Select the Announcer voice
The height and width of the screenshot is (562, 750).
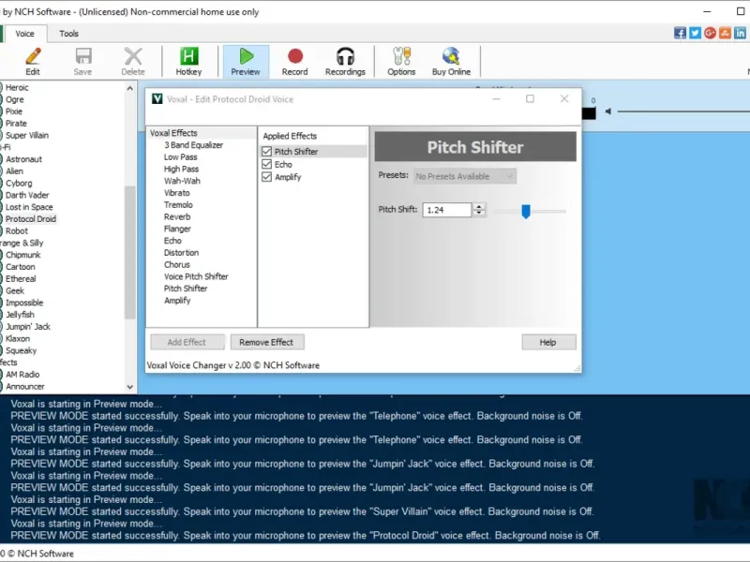pyautogui.click(x=25, y=386)
